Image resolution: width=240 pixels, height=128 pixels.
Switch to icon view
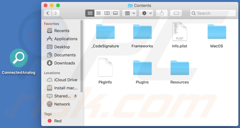(90, 13)
